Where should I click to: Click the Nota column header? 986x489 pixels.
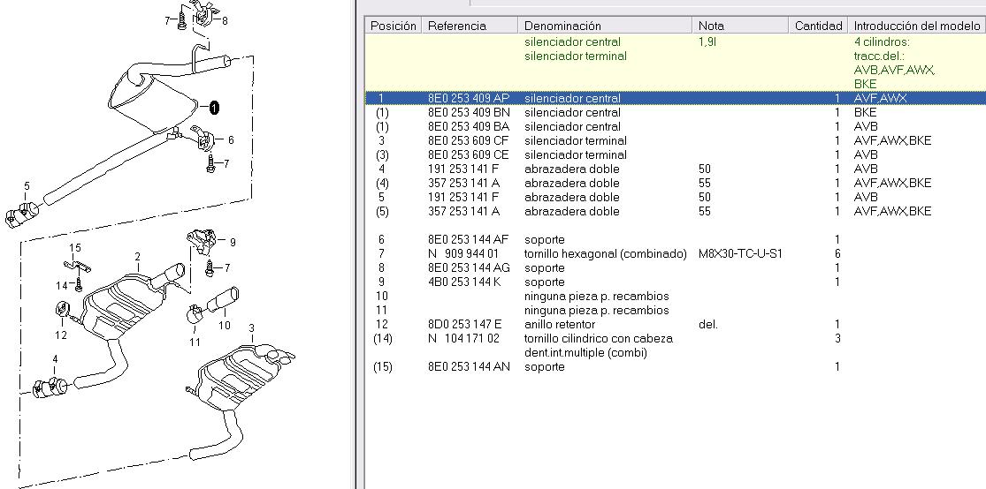[711, 26]
